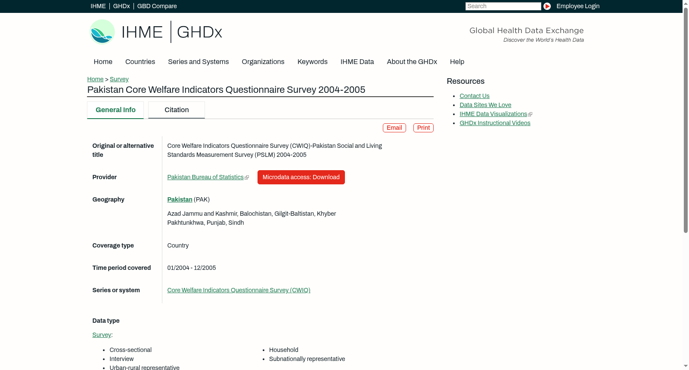
Task: Open Core Welfare Indicators Questionnaire Survey (CWIQ) link
Action: pos(239,290)
